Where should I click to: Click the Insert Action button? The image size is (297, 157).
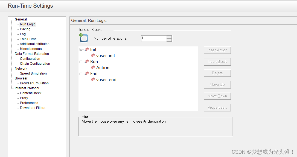(217, 50)
